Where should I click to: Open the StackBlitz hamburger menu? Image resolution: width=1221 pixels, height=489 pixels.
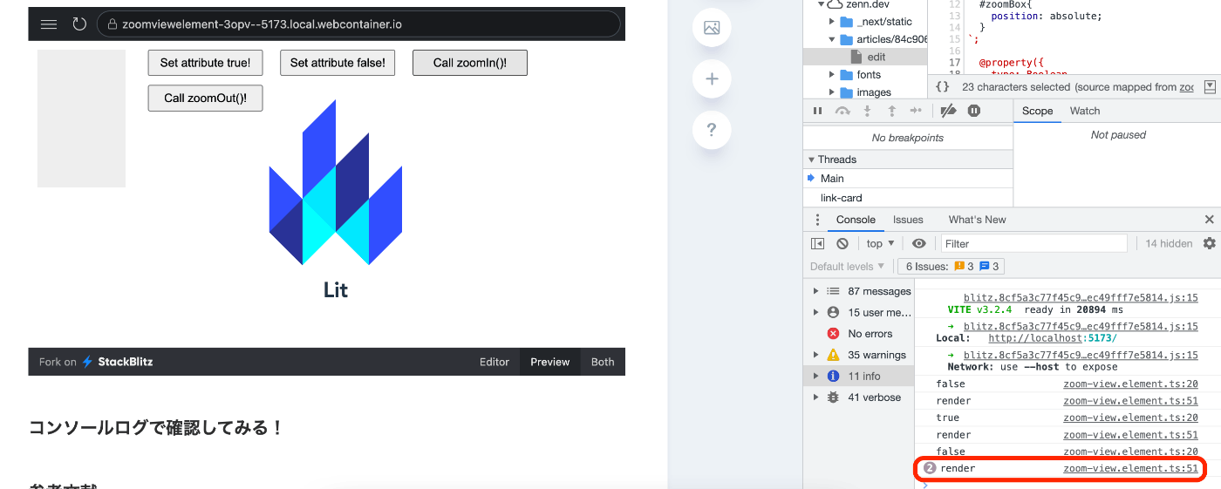(49, 24)
